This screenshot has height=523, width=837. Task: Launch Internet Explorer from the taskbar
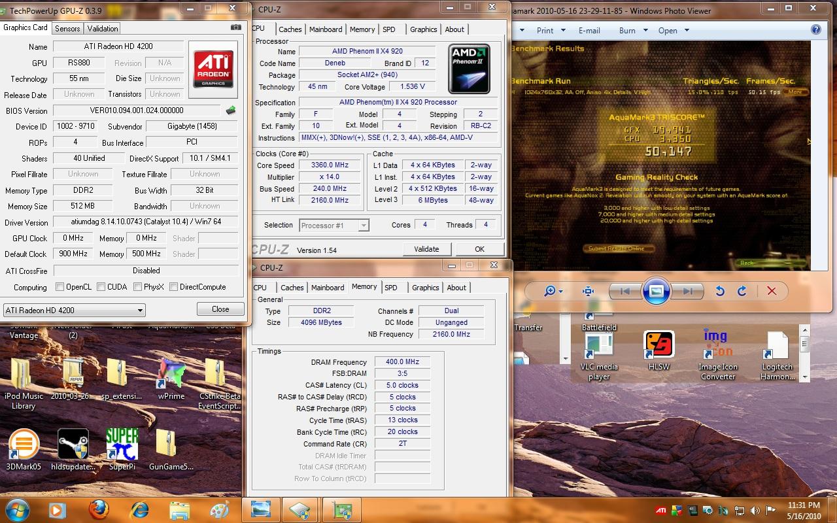point(139,509)
